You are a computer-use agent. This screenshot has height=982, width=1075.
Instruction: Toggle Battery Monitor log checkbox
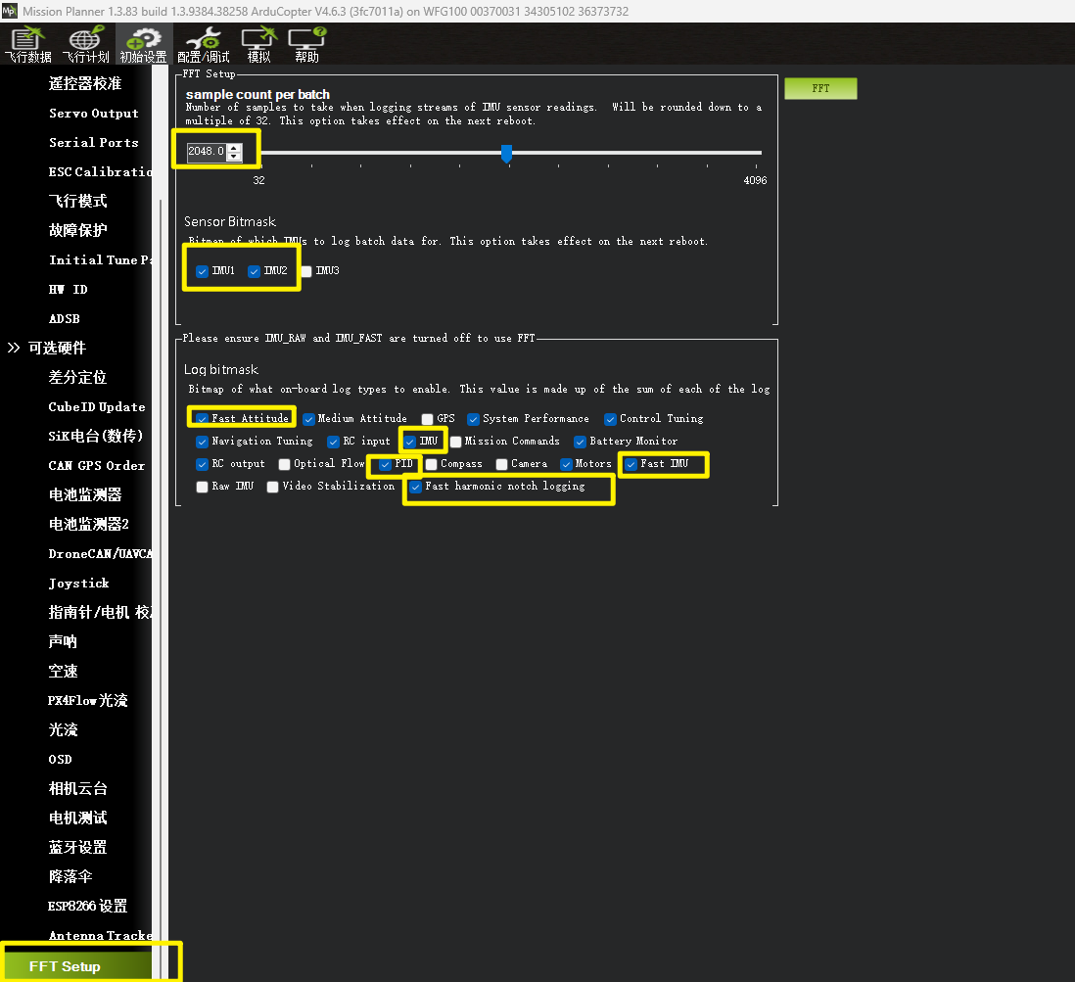point(580,442)
